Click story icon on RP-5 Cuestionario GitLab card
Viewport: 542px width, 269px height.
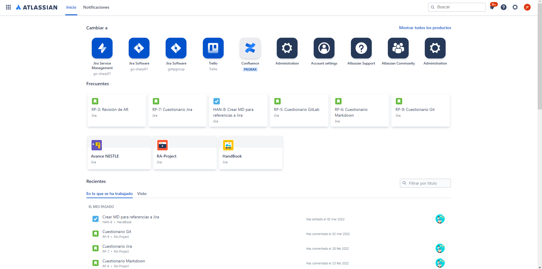(x=277, y=101)
